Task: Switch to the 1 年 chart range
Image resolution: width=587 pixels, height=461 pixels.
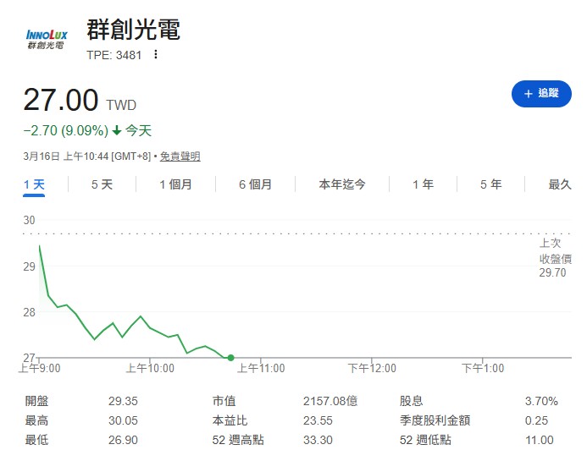Action: 423,184
